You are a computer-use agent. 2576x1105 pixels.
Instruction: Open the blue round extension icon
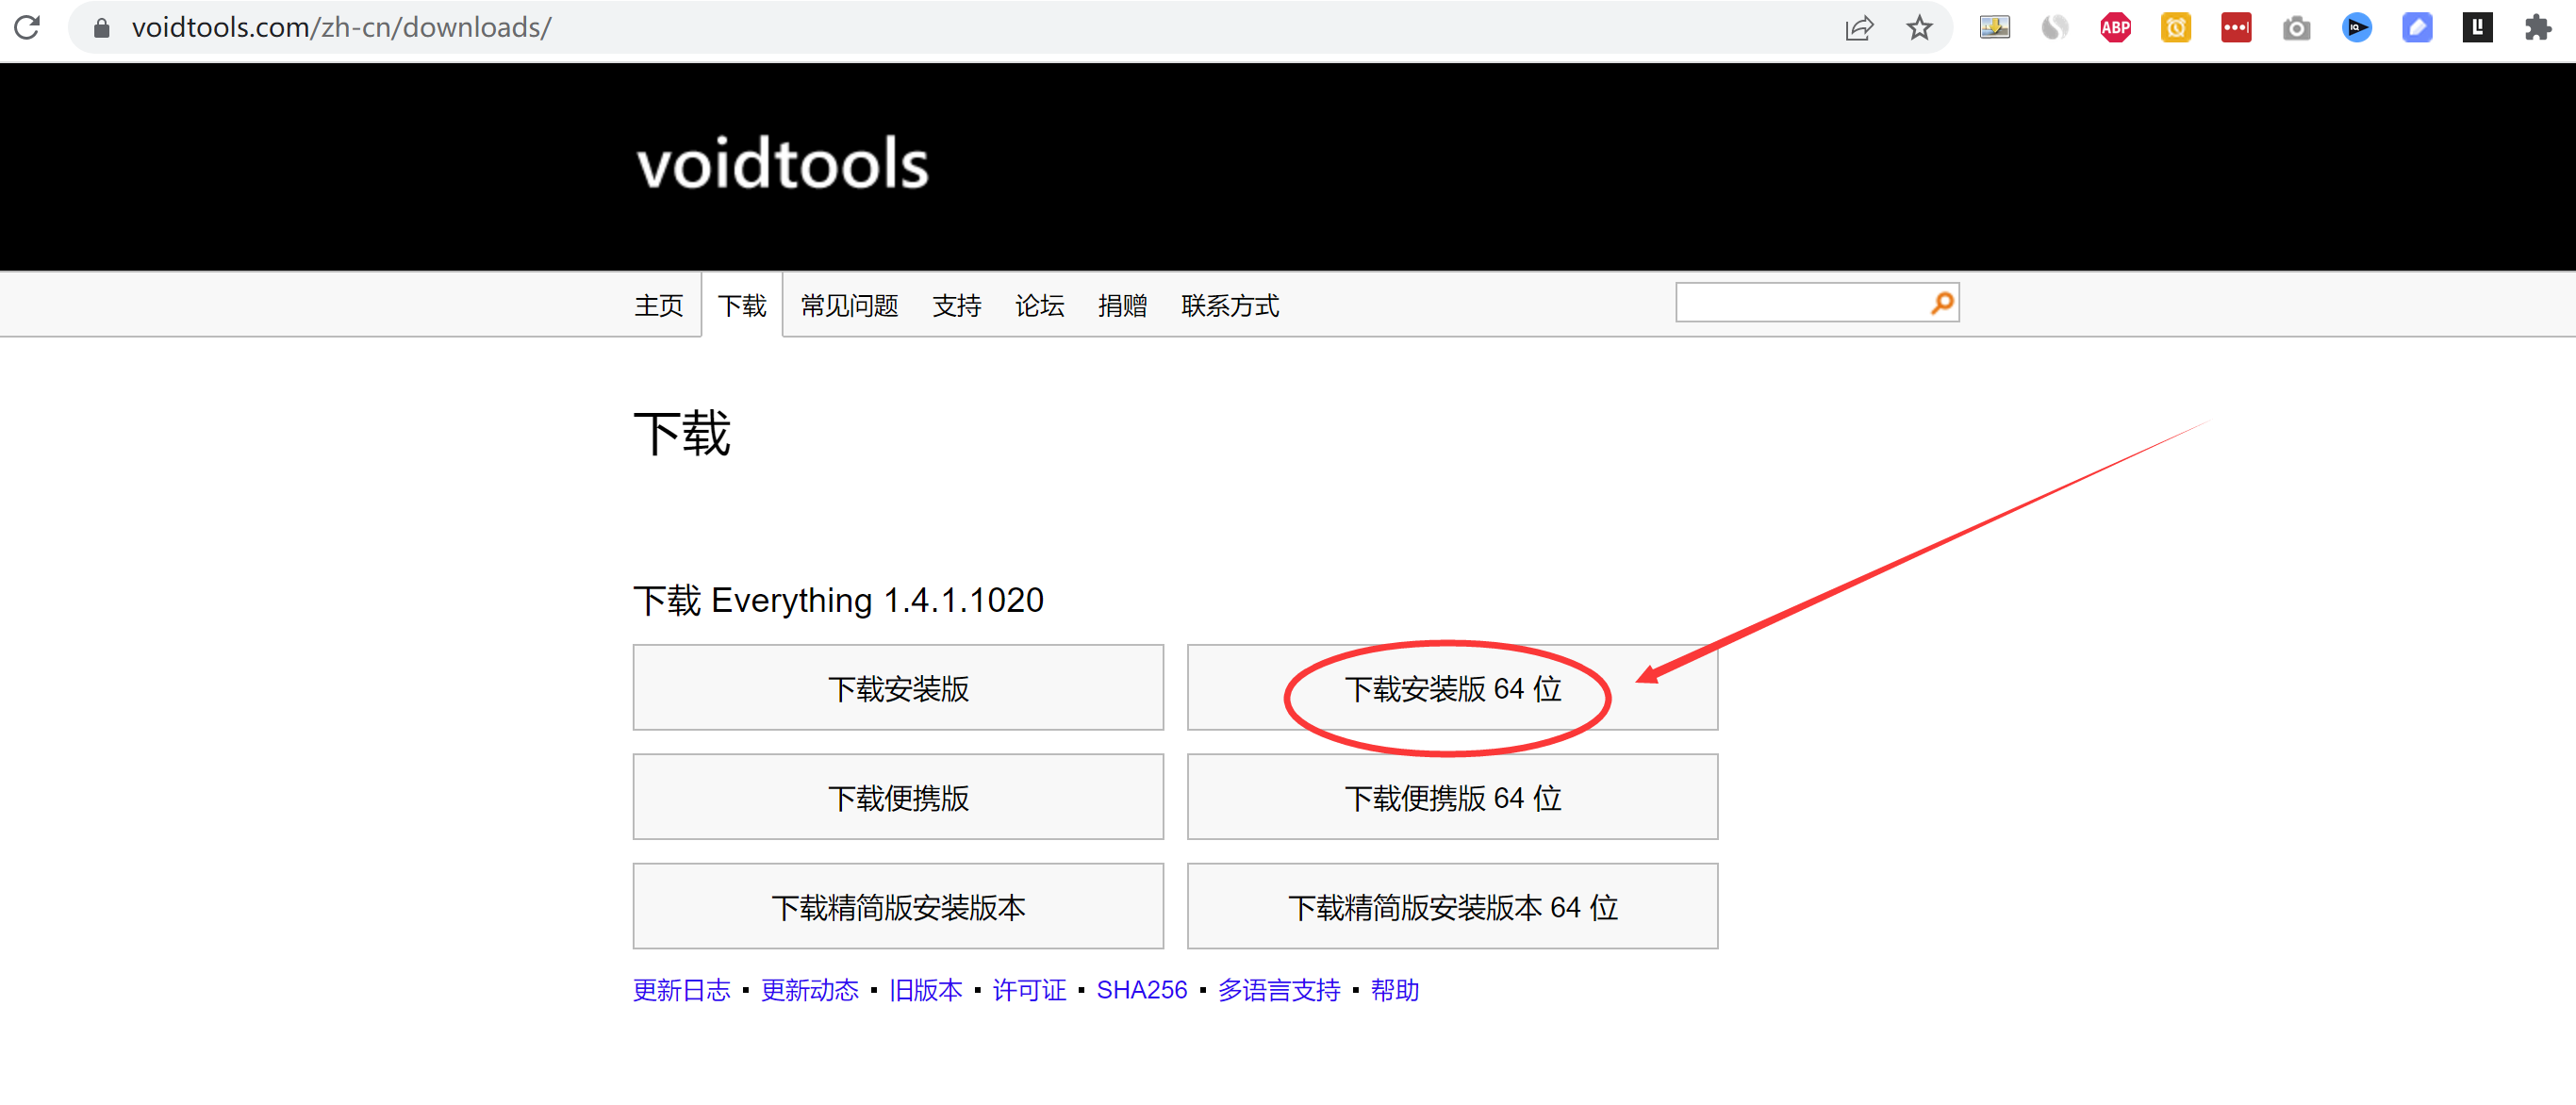point(2356,28)
